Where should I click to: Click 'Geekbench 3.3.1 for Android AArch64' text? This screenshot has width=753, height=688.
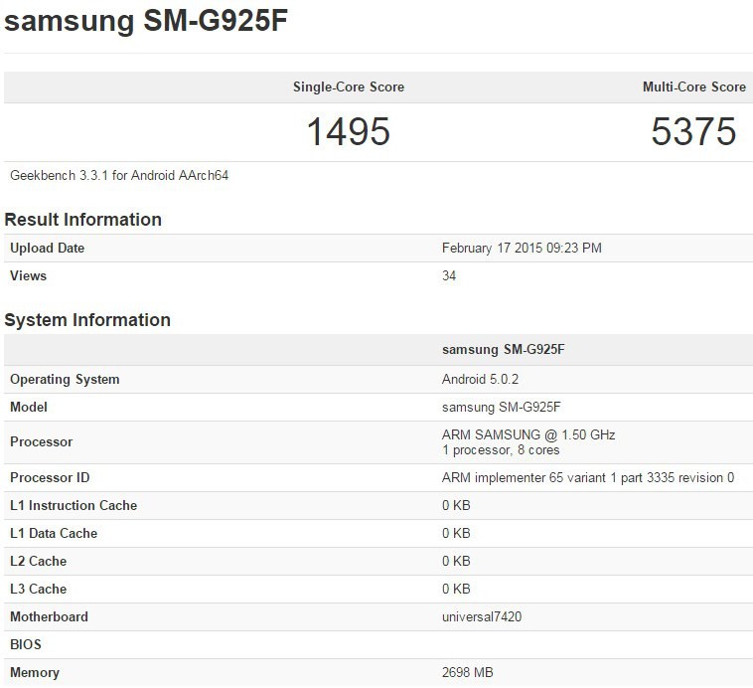click(x=119, y=176)
